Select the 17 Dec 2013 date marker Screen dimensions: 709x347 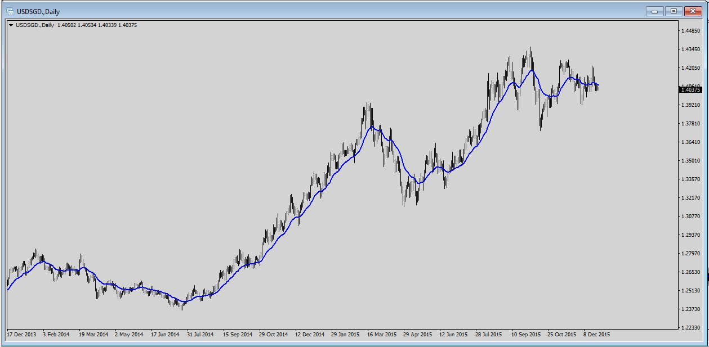pos(21,334)
